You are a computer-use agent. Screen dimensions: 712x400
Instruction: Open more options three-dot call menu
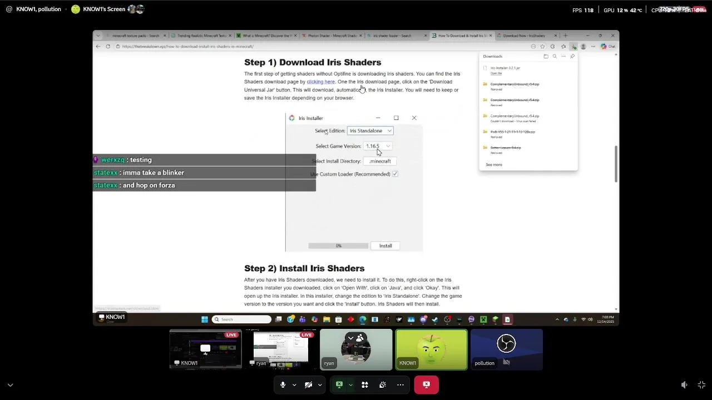pyautogui.click(x=400, y=384)
